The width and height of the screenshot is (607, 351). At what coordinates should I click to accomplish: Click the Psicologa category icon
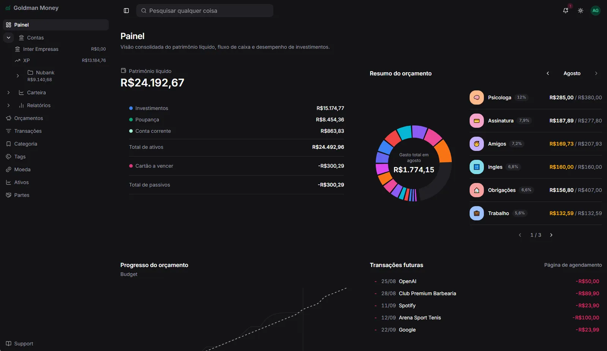click(476, 97)
